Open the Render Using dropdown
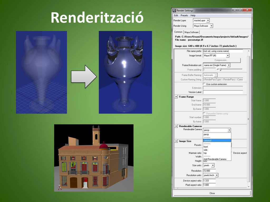The width and height of the screenshot is (270, 202). coord(203,26)
